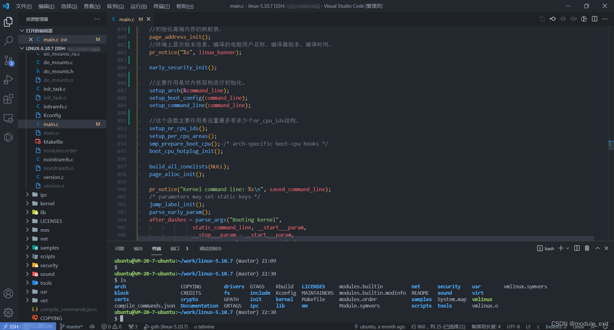
Task: Expand the mm folder
Action: pos(62,230)
